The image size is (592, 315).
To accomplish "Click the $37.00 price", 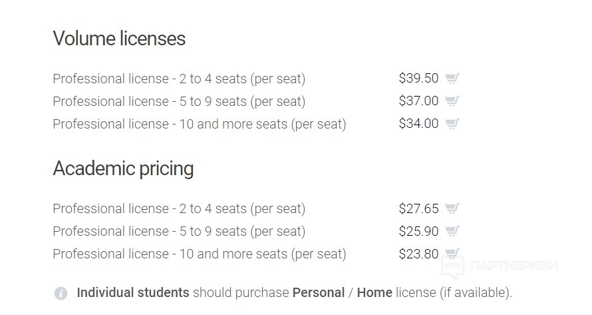I will (418, 101).
